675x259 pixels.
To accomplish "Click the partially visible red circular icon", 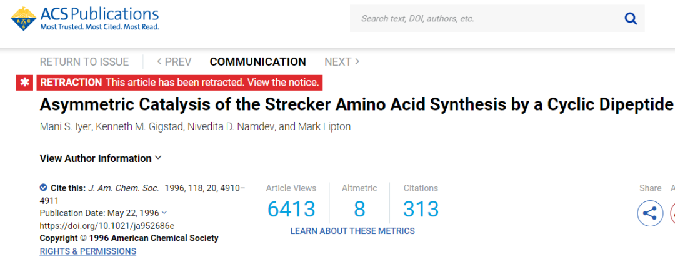I will [673, 213].
